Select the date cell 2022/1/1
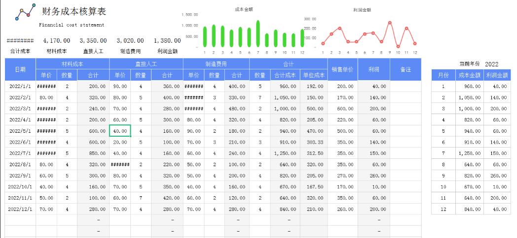The height and width of the screenshot is (238, 517). [20, 87]
